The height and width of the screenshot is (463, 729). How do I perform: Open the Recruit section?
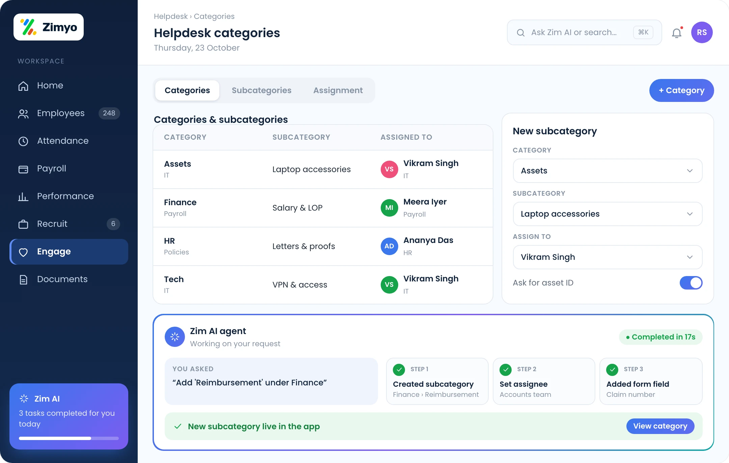coord(69,224)
